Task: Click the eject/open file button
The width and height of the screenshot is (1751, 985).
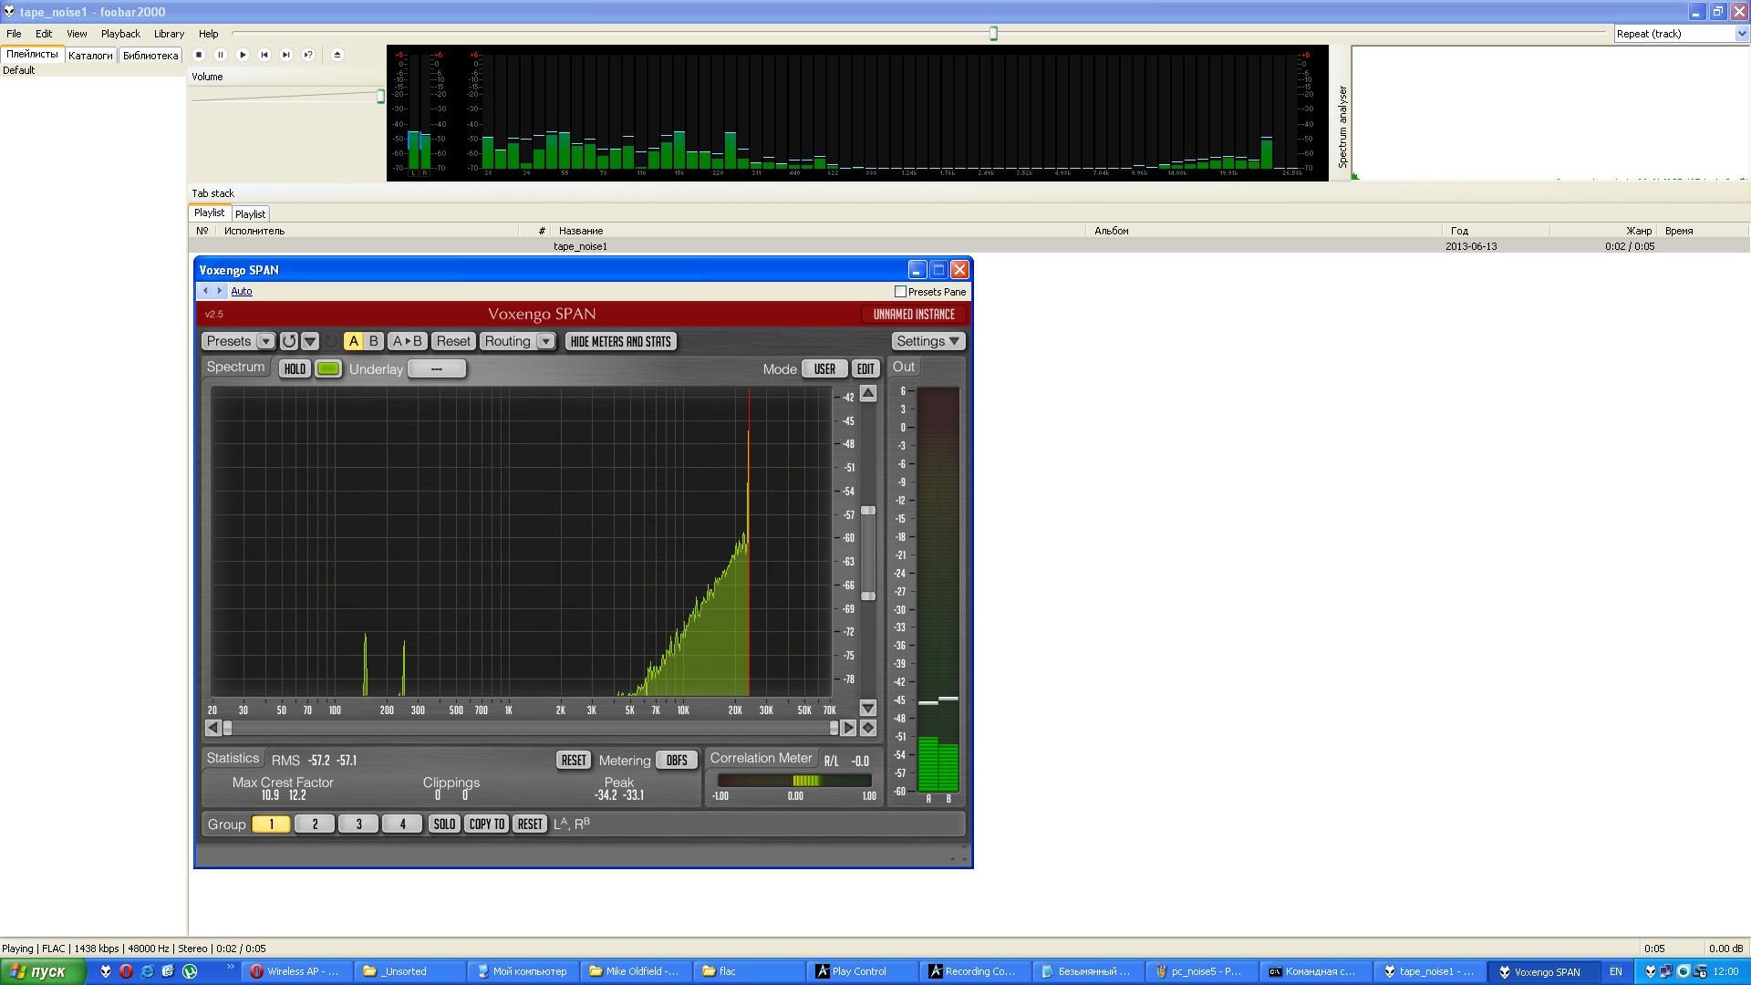Action: point(337,55)
